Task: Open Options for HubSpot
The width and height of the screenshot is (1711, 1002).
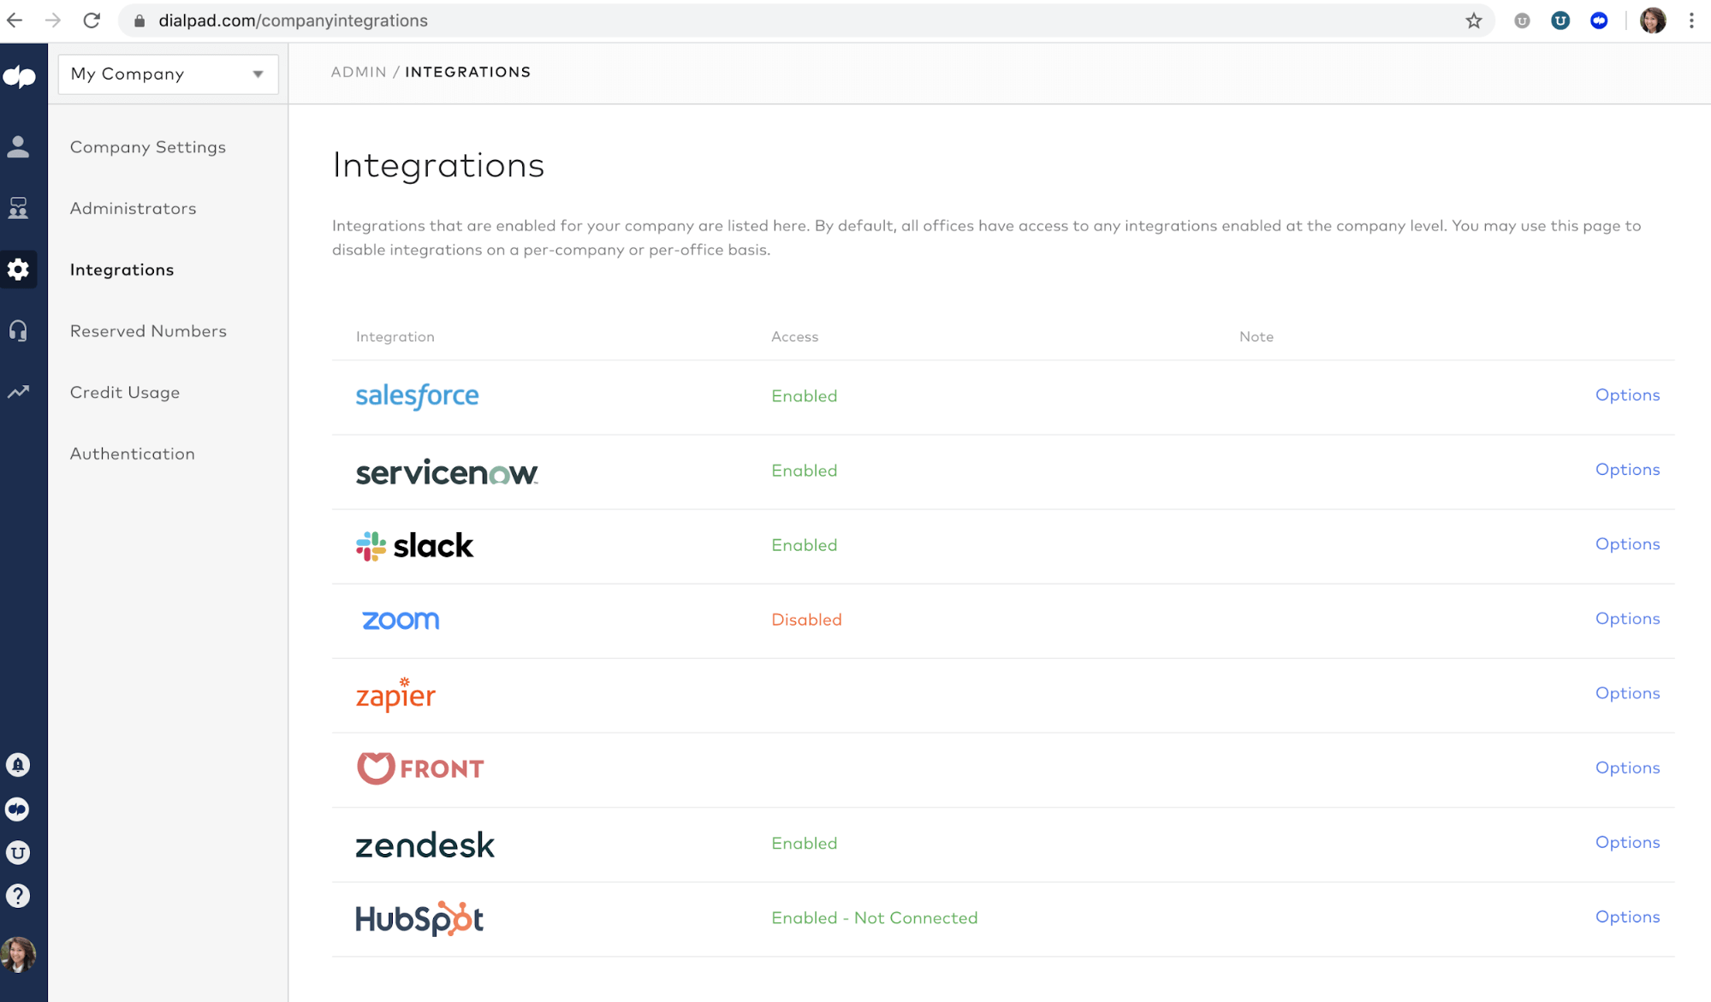Action: point(1627,916)
